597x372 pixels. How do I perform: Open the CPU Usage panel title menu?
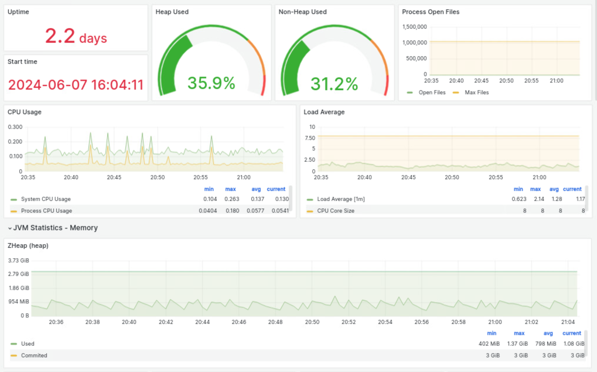[x=24, y=112]
